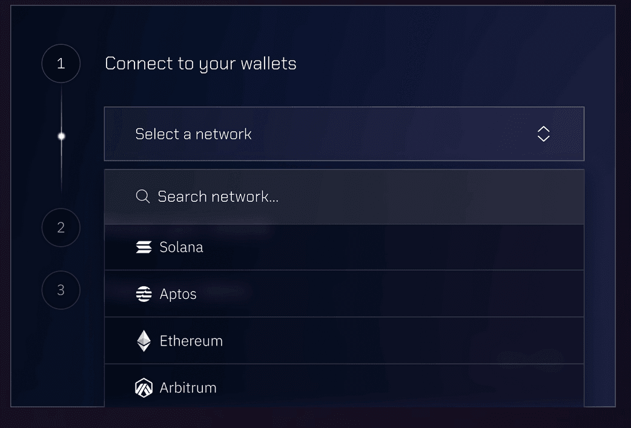The width and height of the screenshot is (631, 428).
Task: Click the step 1 circle indicator
Action: 61,64
